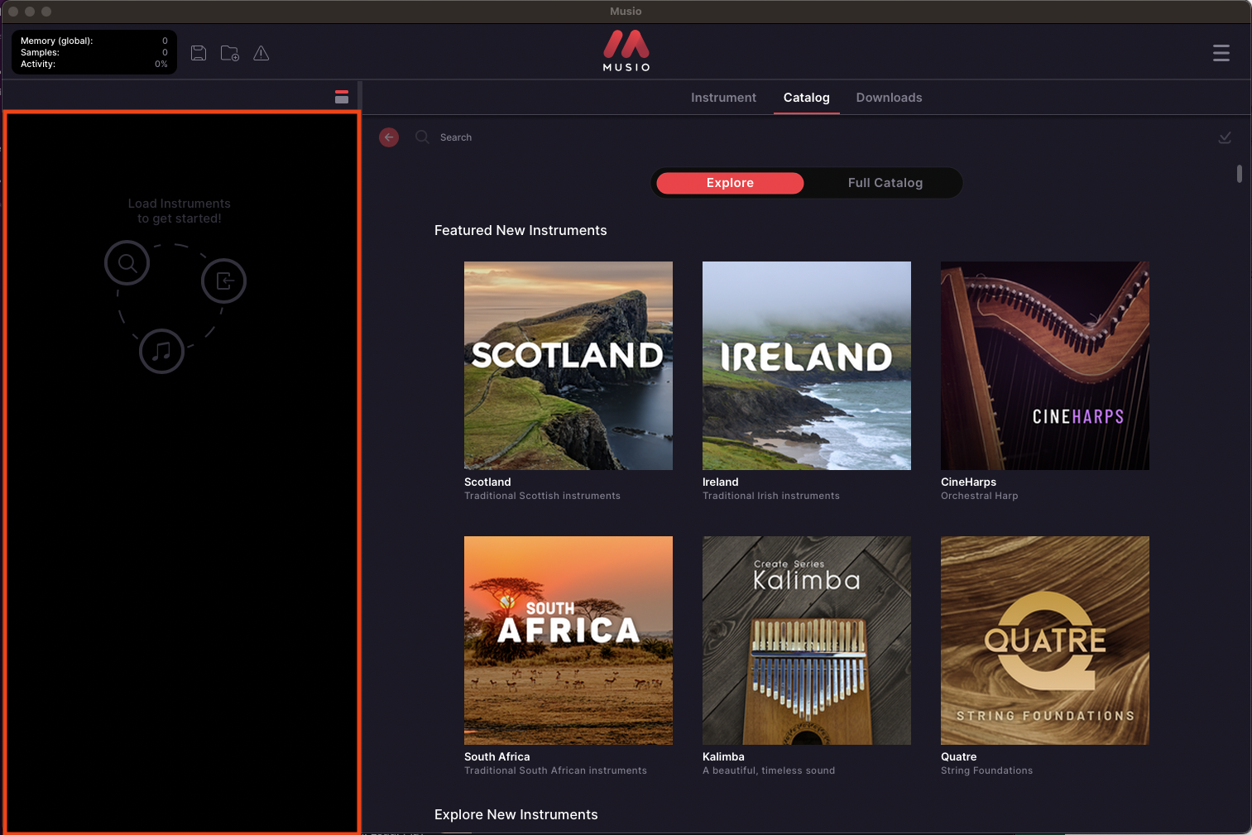
Task: Switch to the Instrument tab
Action: point(723,98)
